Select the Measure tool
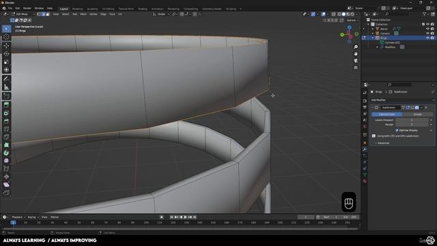This screenshot has width=437, height=246. click(6, 87)
